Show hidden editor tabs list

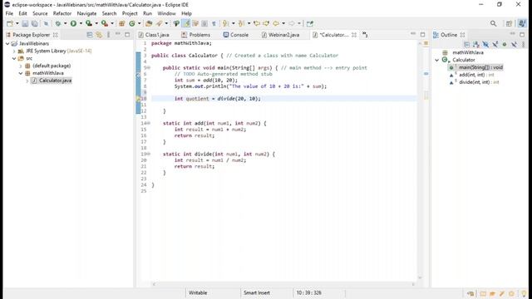click(365, 35)
